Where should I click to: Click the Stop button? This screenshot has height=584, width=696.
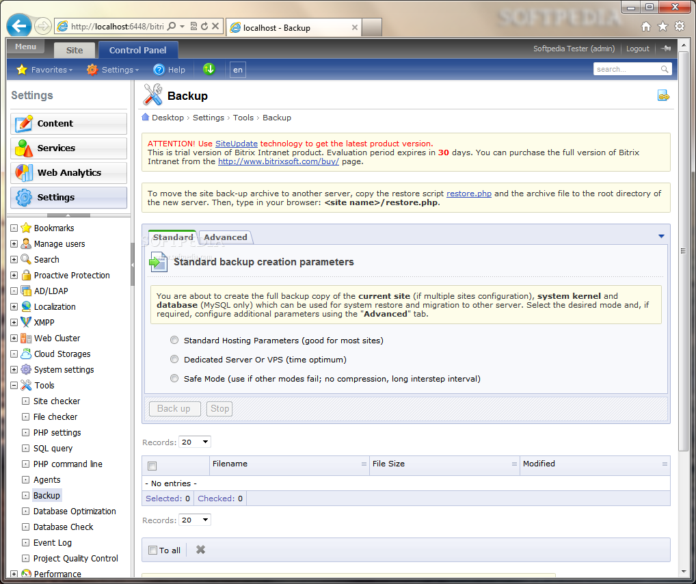[x=219, y=408]
